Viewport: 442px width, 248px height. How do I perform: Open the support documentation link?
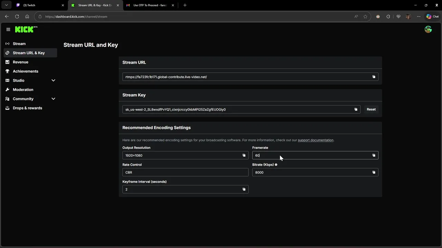(x=316, y=140)
